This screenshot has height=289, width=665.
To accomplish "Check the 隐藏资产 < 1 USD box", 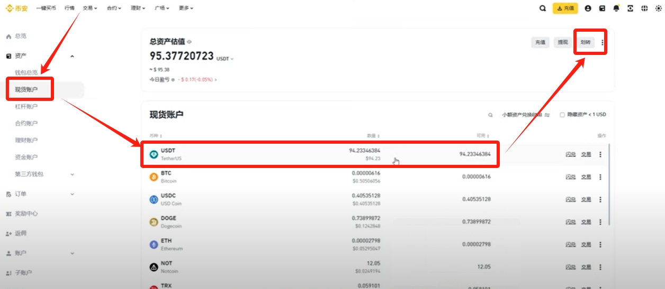I will tap(562, 115).
